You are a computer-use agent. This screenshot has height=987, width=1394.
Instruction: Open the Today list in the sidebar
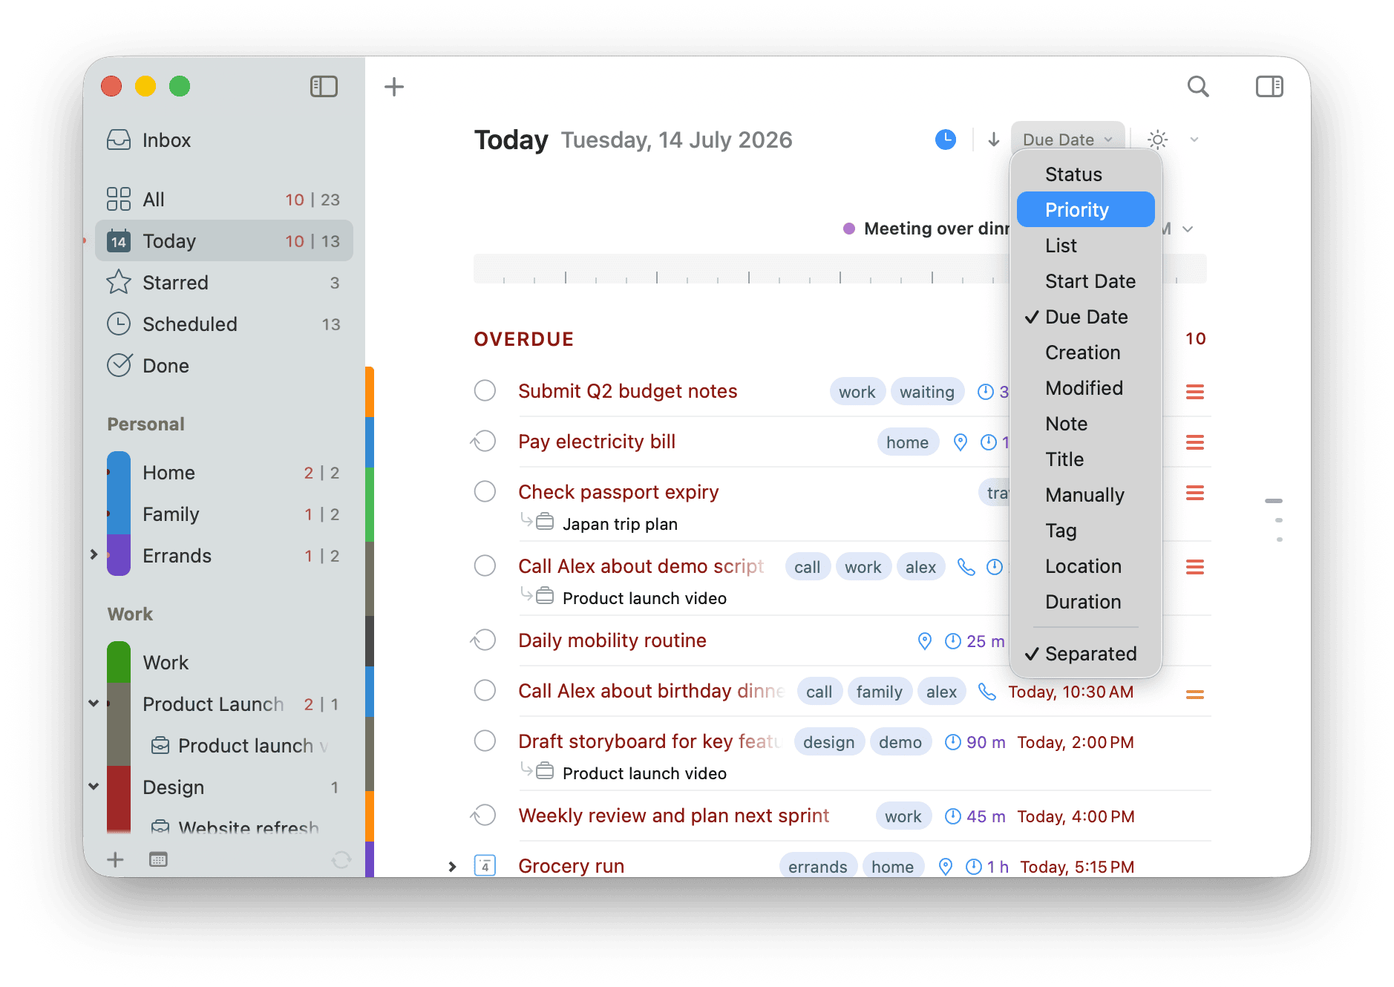(x=224, y=241)
